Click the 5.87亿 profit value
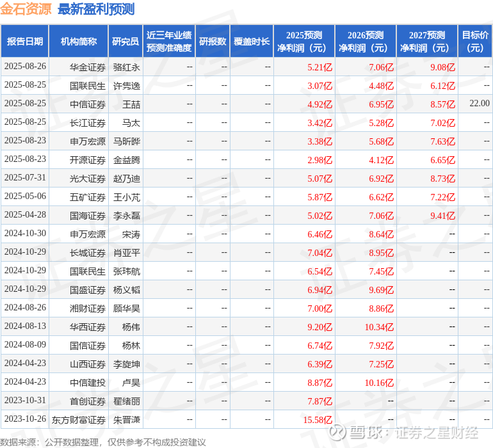The height and width of the screenshot is (448, 493). [x=319, y=197]
